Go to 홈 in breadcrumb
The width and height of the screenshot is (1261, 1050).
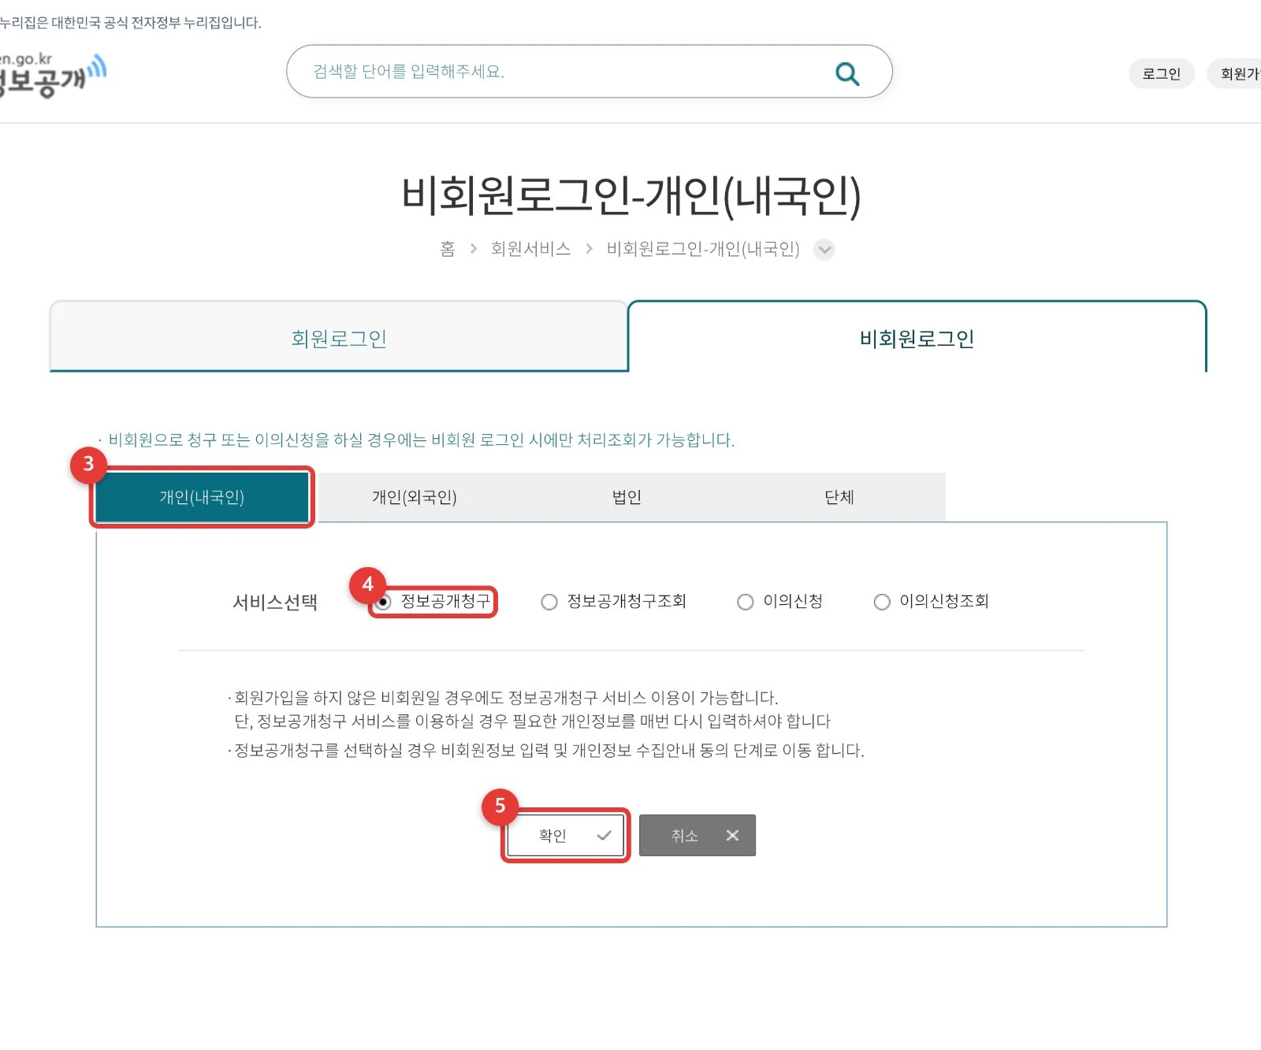point(448,249)
